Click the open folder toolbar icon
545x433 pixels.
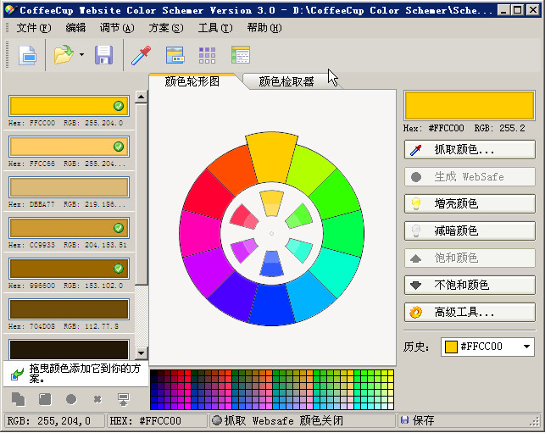click(63, 56)
